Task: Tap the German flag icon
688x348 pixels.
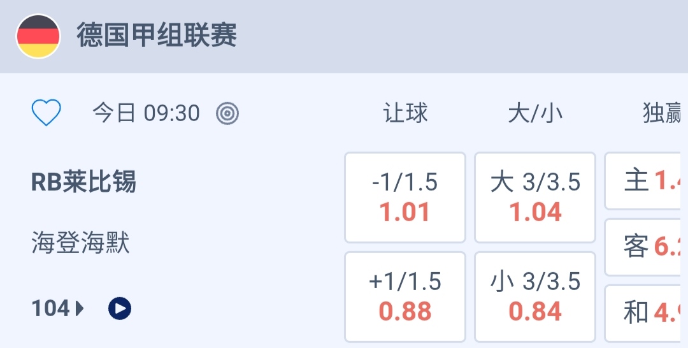Action: (38, 36)
